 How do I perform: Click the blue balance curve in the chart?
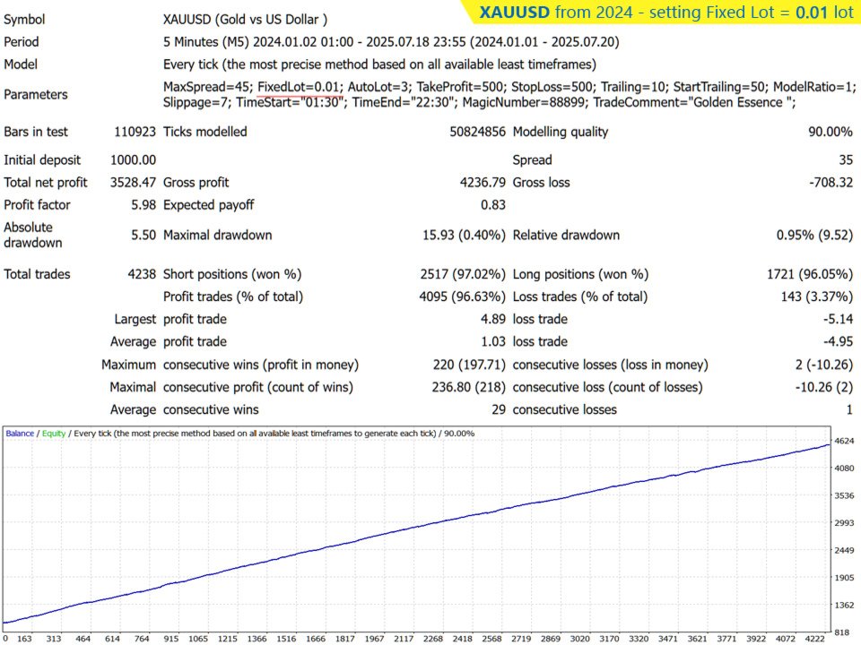tap(417, 528)
